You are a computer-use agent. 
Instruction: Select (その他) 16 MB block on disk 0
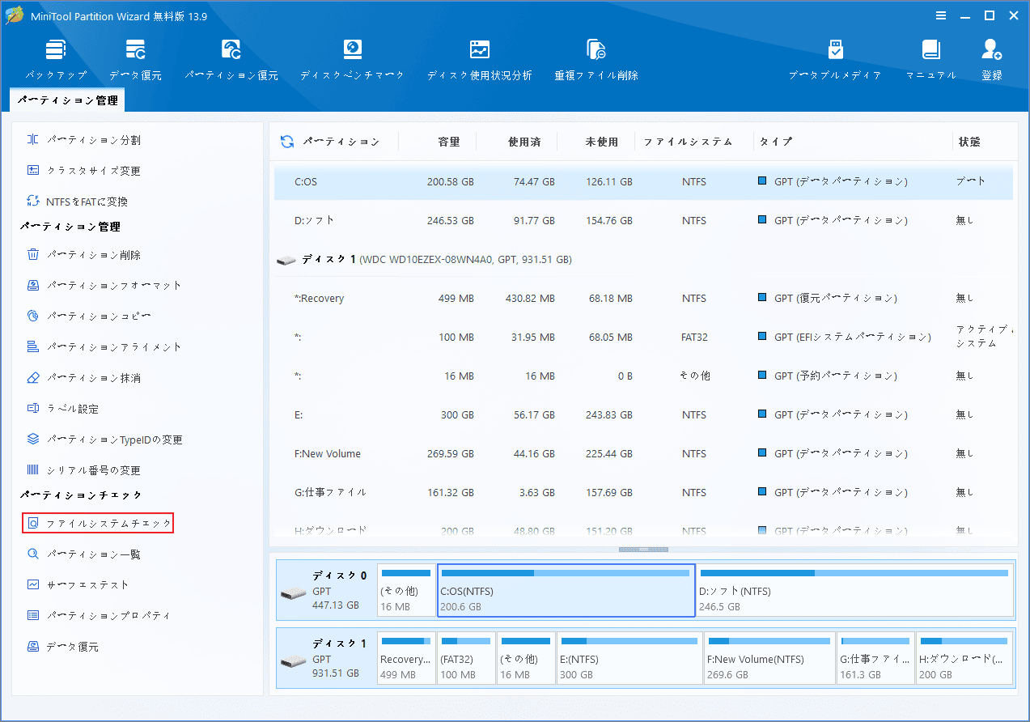(x=406, y=591)
